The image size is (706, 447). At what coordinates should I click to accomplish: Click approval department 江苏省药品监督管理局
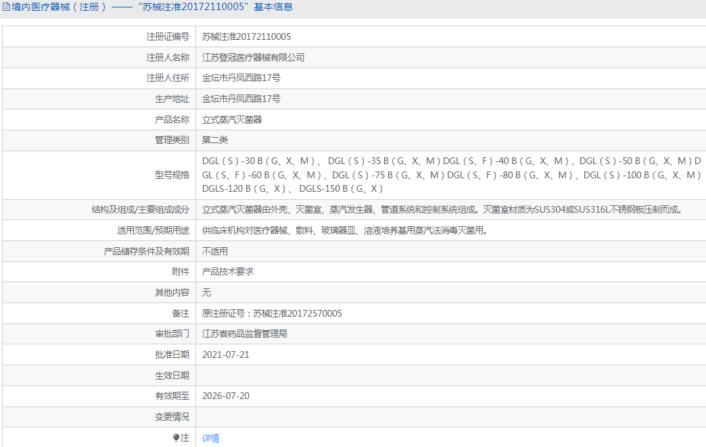[x=245, y=334]
